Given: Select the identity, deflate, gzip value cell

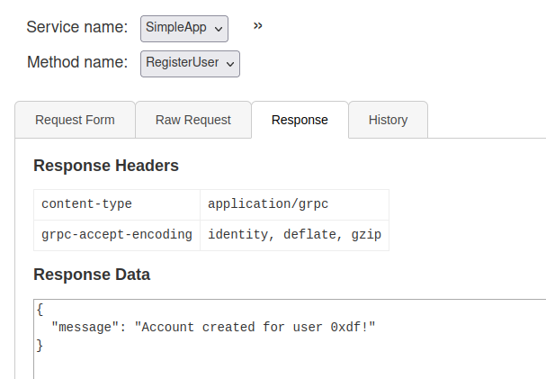Looking at the screenshot, I should pos(294,235).
